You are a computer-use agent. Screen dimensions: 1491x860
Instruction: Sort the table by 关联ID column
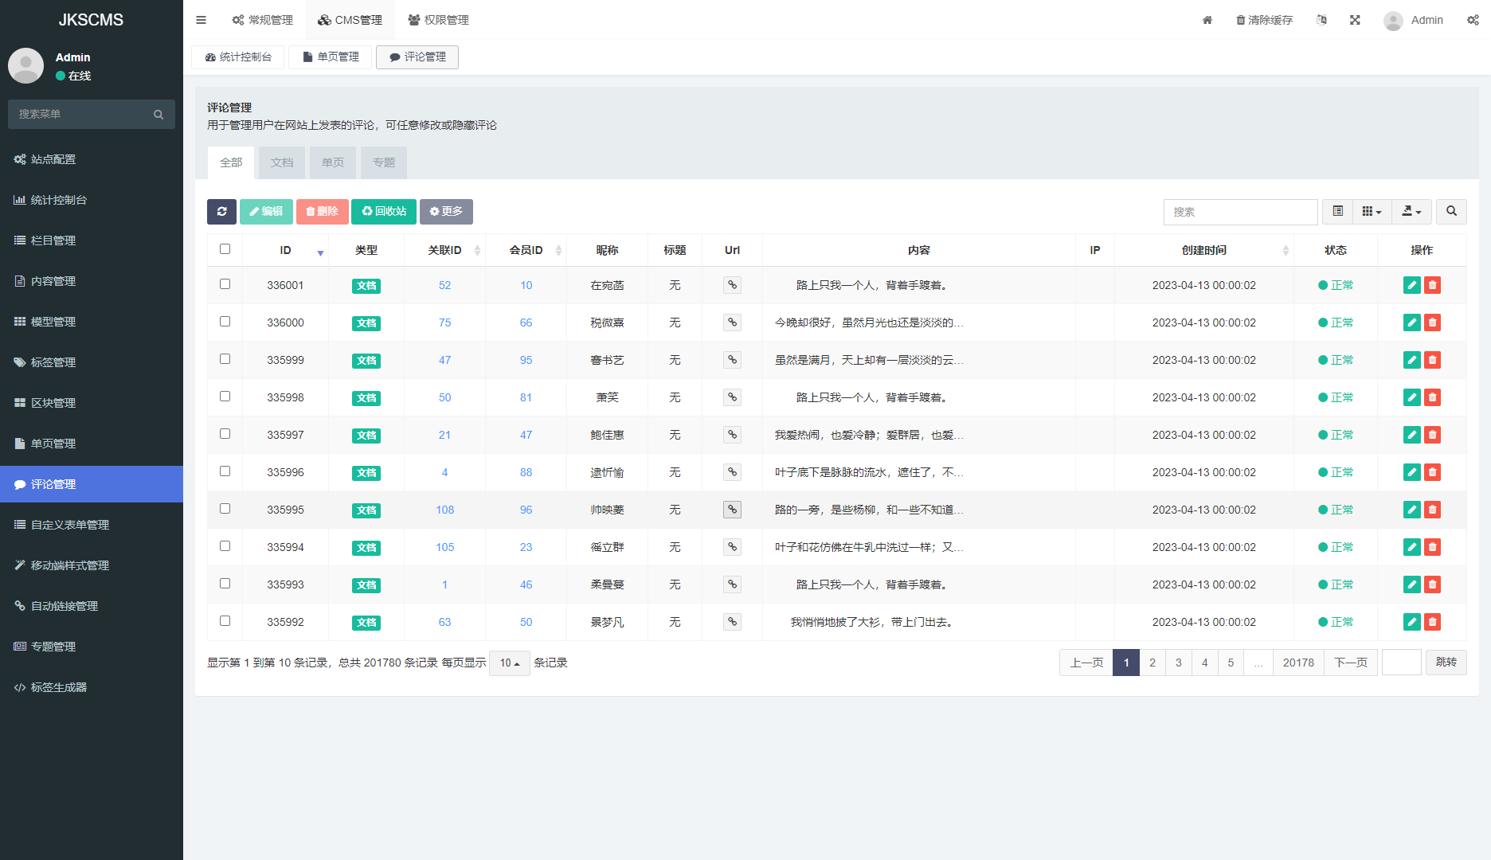coord(444,250)
